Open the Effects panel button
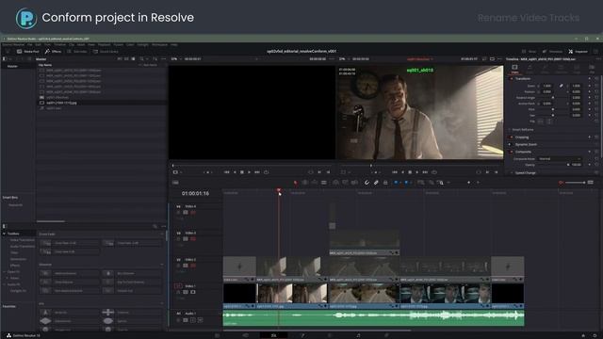The width and height of the screenshot is (603, 339). (53, 51)
